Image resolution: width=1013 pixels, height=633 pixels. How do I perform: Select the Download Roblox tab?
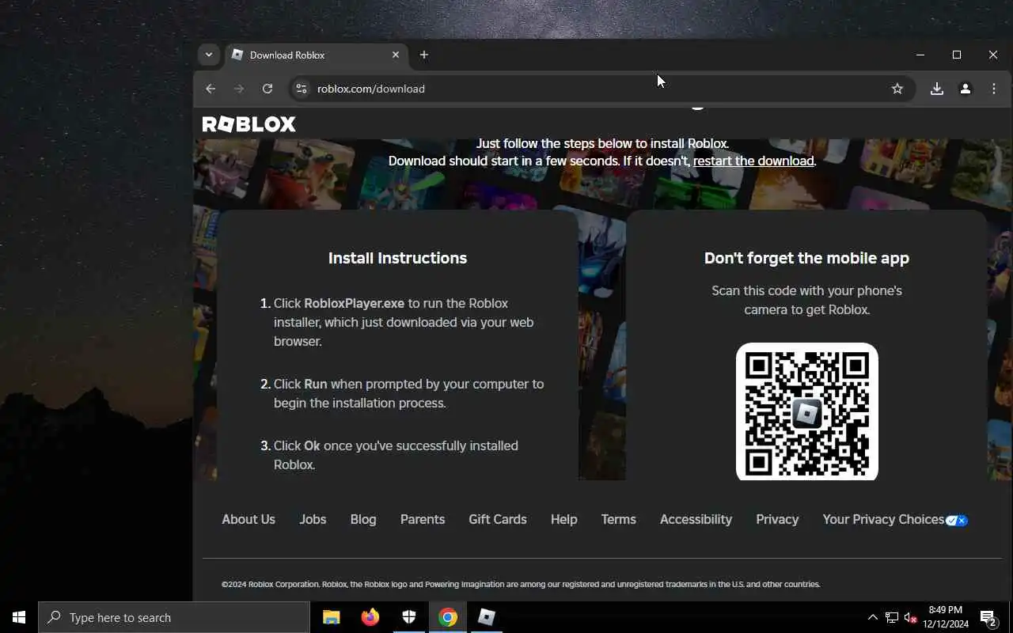click(316, 55)
